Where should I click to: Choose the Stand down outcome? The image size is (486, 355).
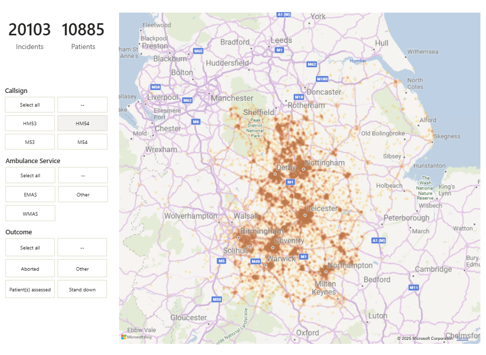click(82, 290)
